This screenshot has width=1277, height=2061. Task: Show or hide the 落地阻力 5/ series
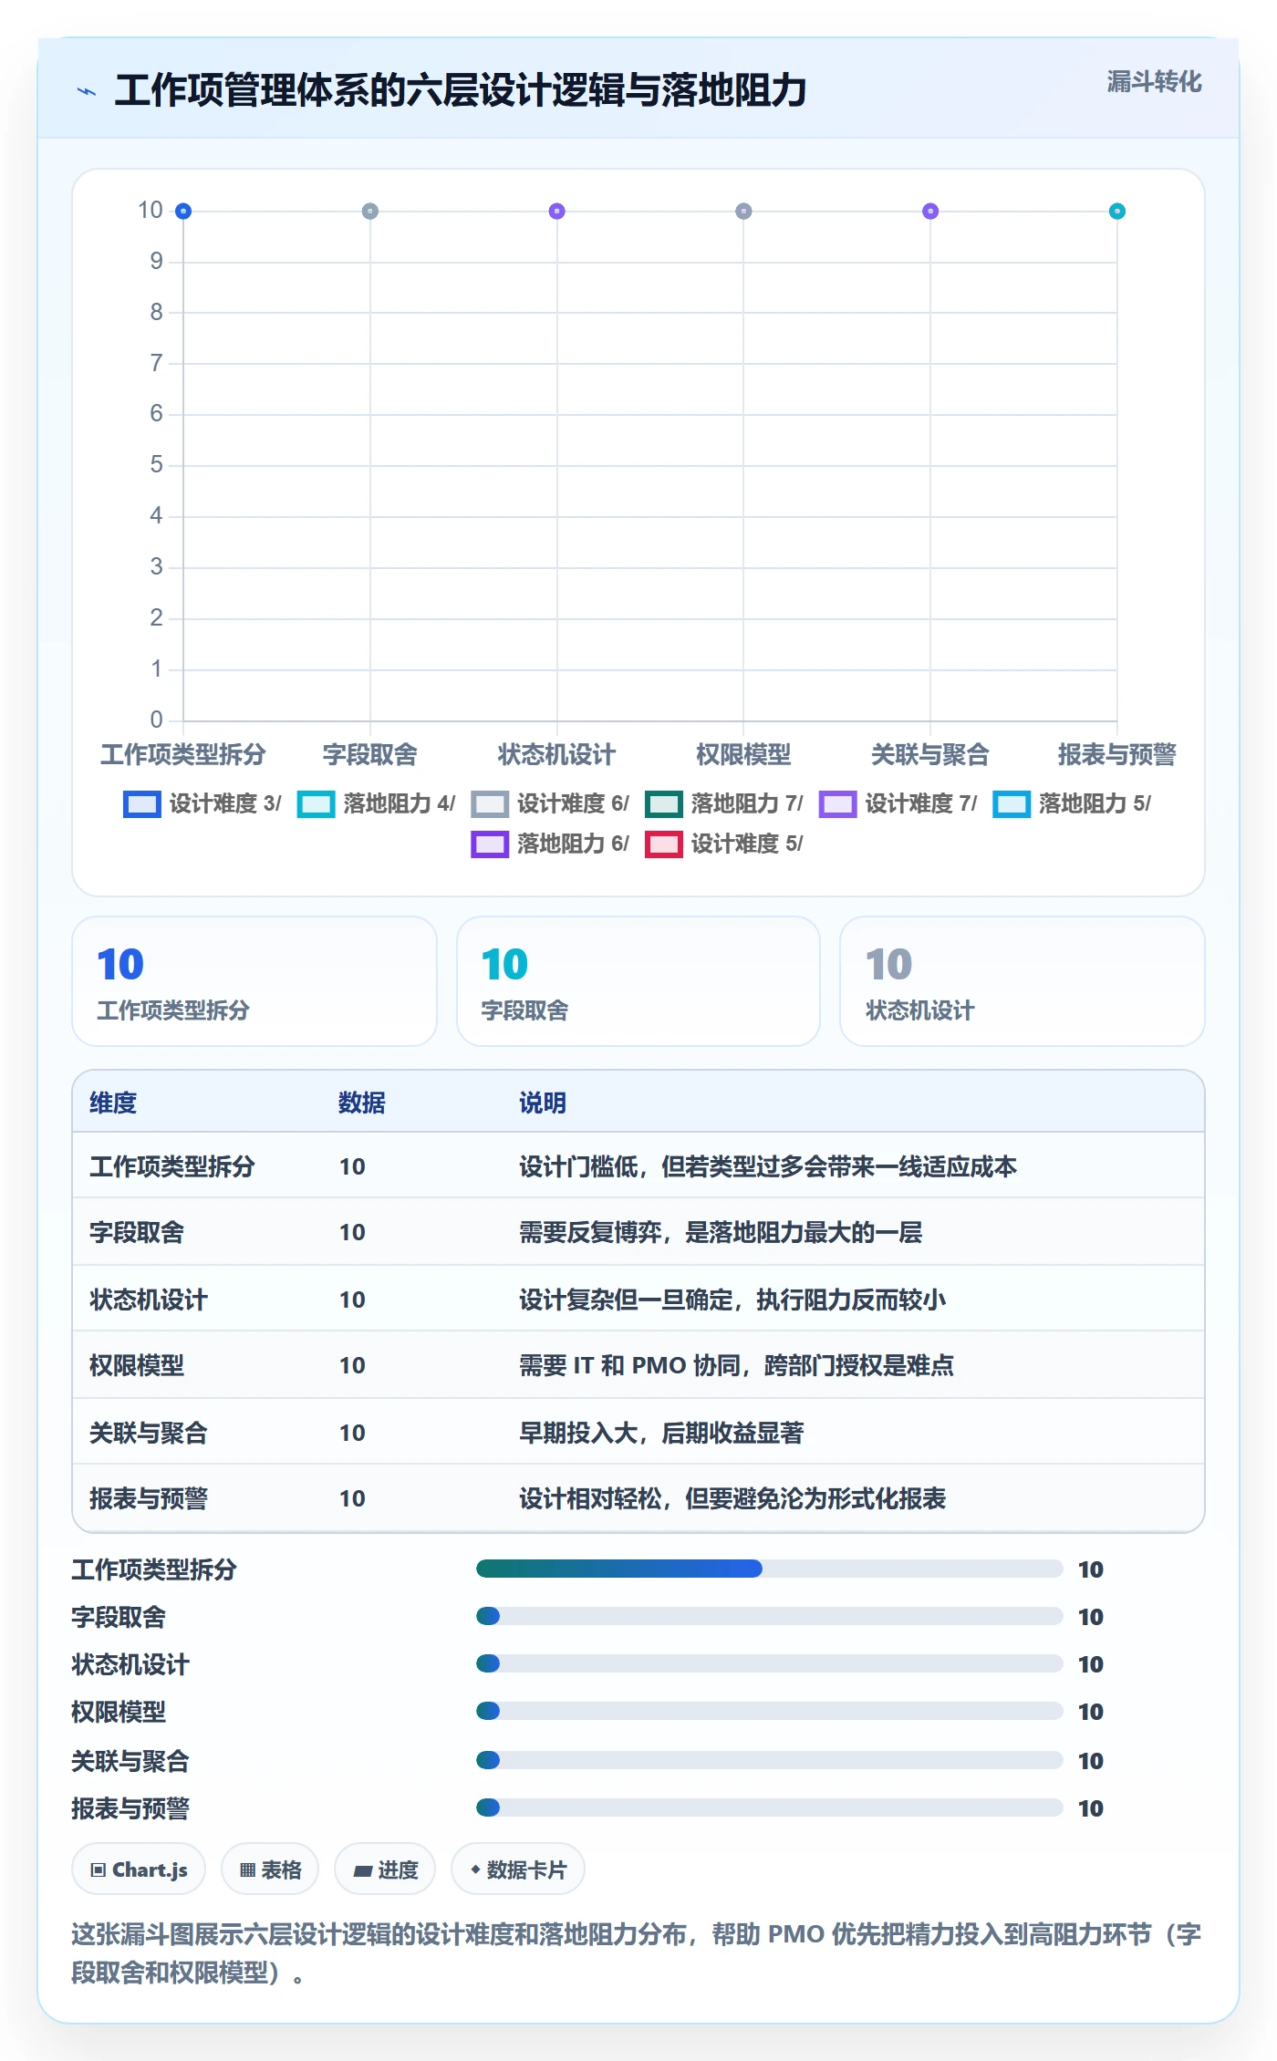pyautogui.click(x=1072, y=803)
